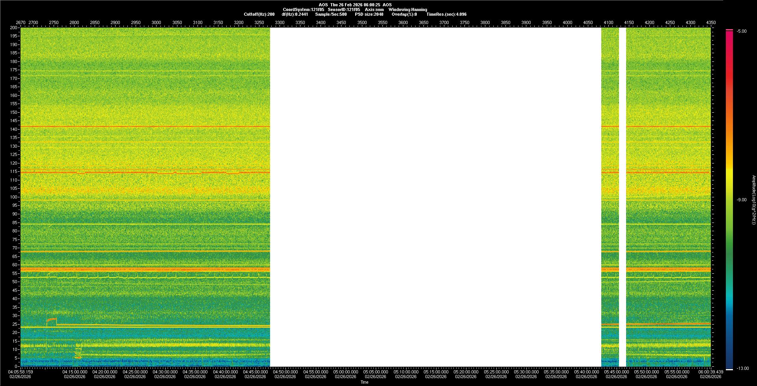Click the plot title with date Thu 26 Feb 2026
This screenshot has width=757, height=386.
(355, 5)
